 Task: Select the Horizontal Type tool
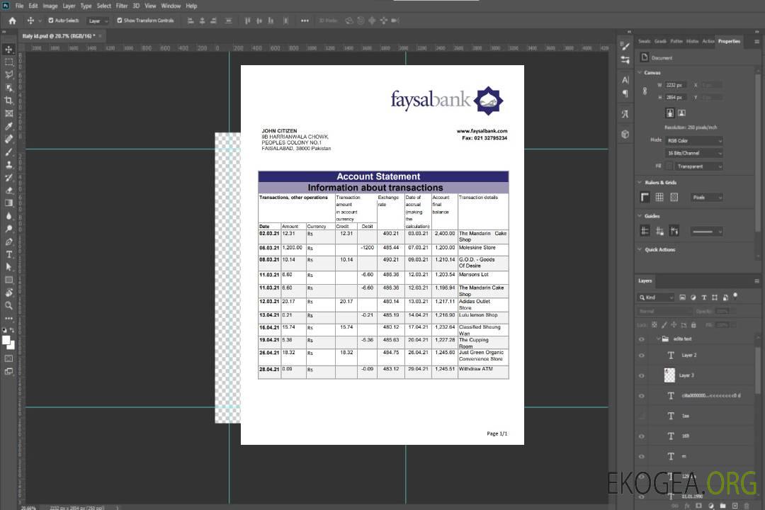click(8, 254)
